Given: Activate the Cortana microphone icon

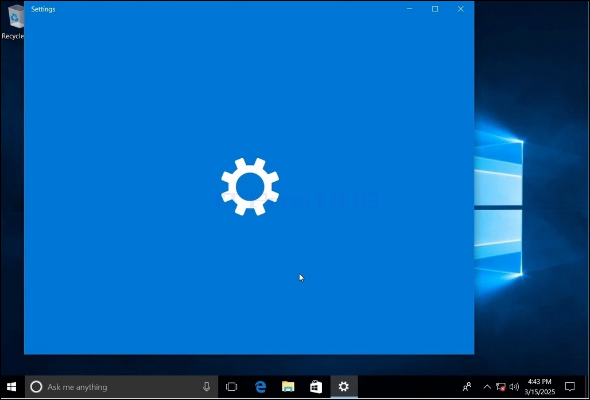Looking at the screenshot, I should (207, 386).
